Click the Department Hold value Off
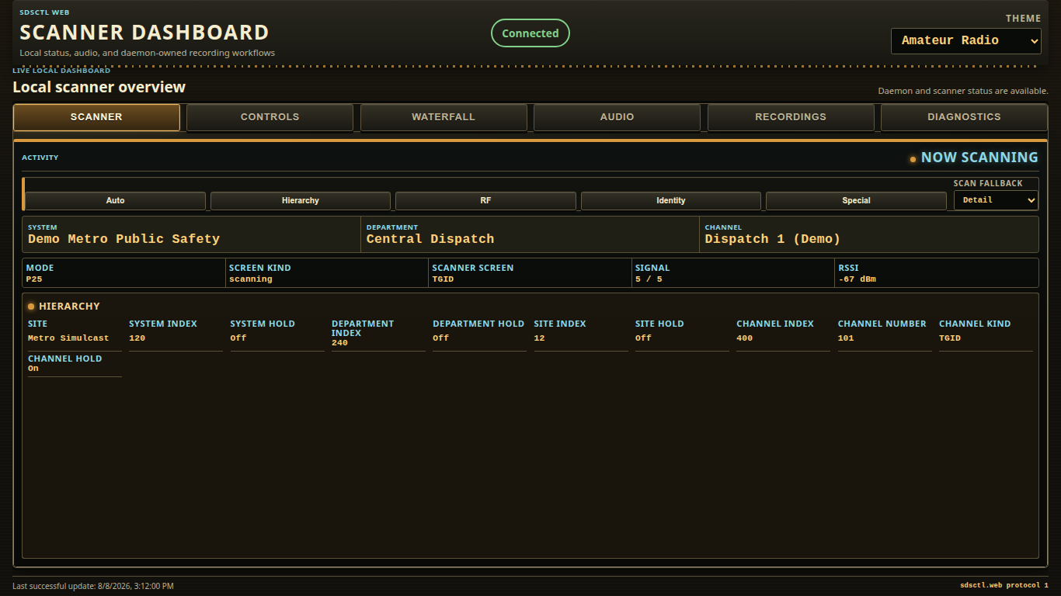Screen dimensions: 1061x596 [x=440, y=338]
